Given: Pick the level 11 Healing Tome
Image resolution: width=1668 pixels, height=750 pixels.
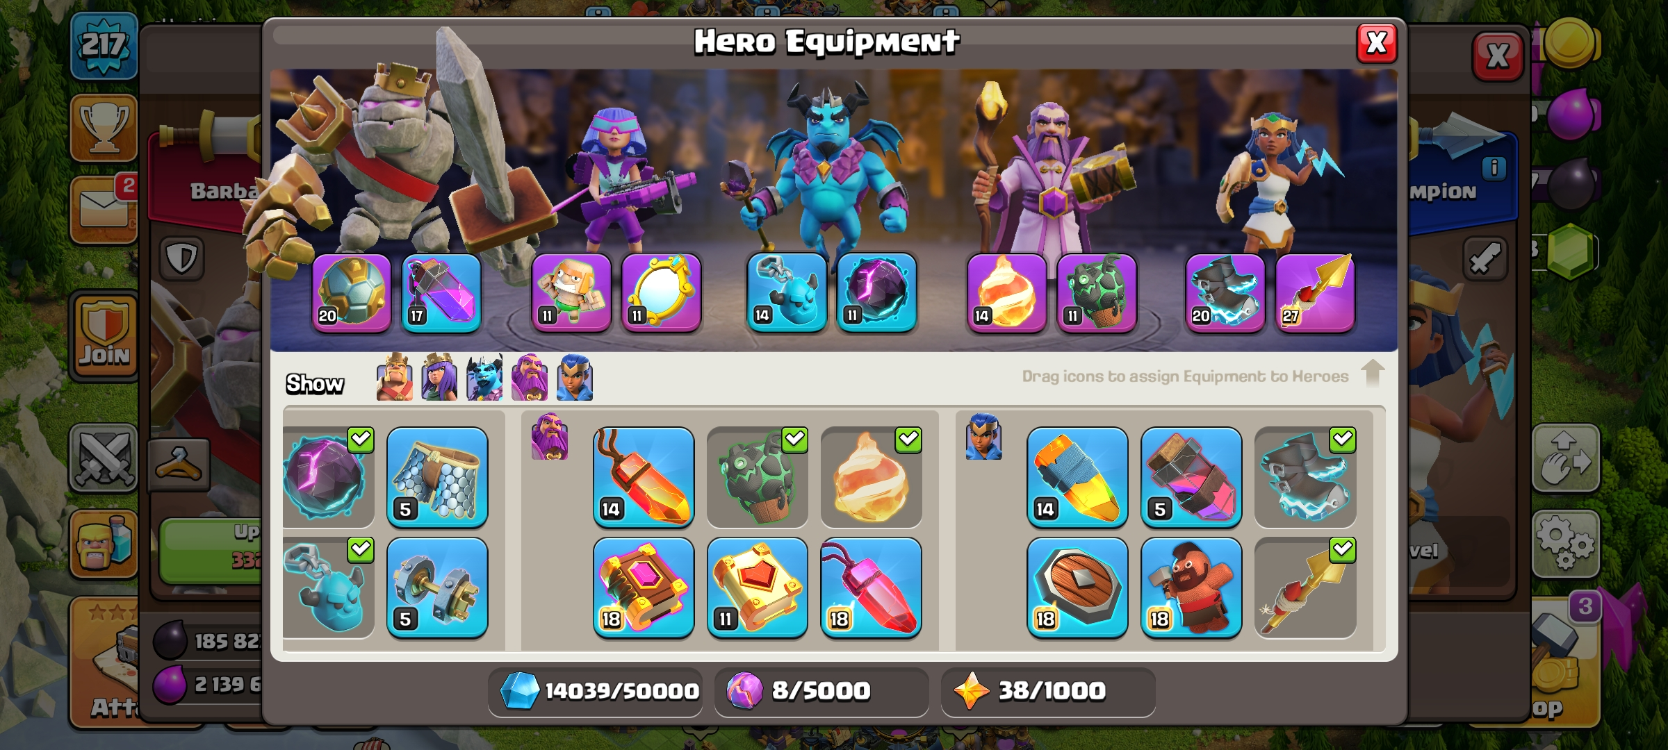Looking at the screenshot, I should [x=758, y=587].
